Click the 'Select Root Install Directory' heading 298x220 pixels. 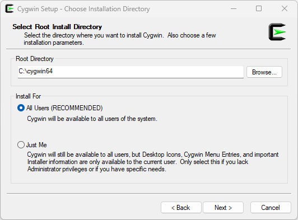point(57,27)
